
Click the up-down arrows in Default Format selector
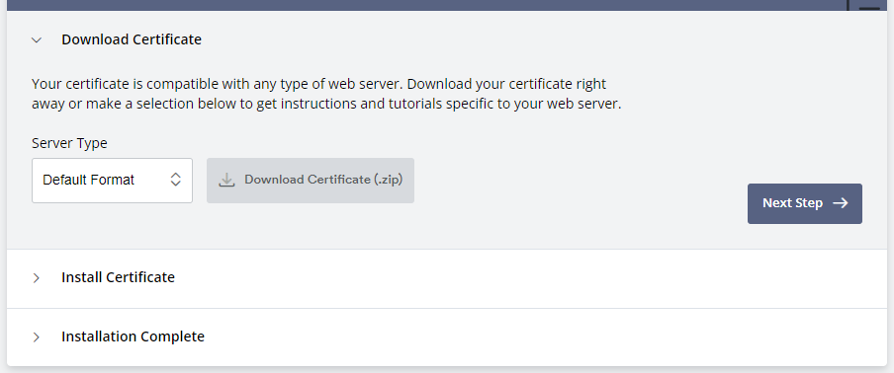tap(176, 180)
